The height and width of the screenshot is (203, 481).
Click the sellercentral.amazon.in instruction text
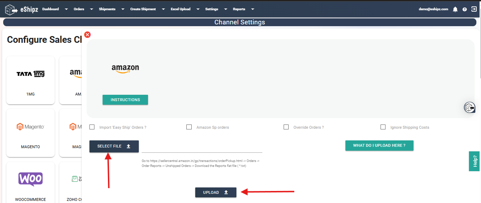[201, 163]
